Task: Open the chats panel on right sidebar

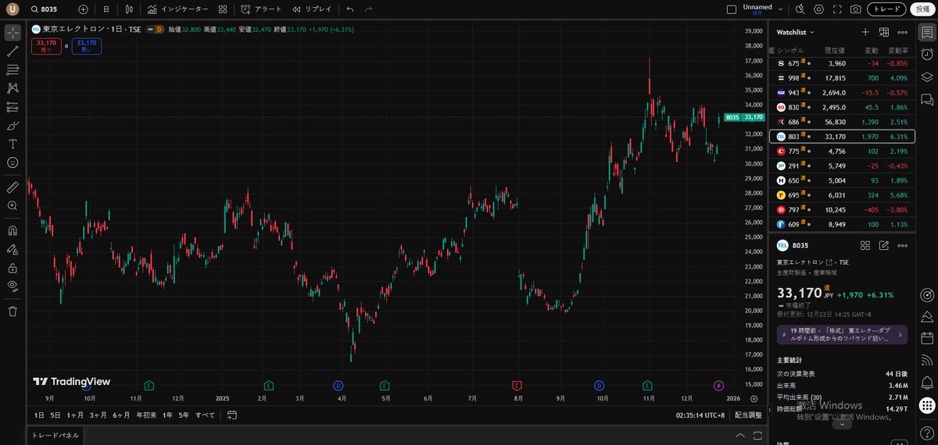Action: tap(927, 99)
